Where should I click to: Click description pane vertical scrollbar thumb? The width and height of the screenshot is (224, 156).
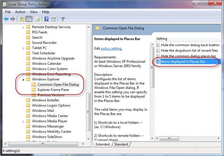[152, 67]
